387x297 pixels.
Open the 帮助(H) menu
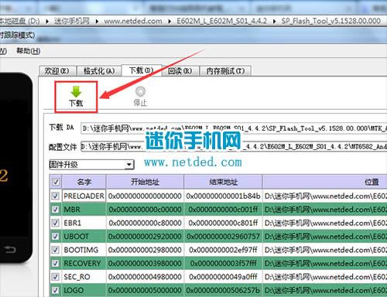[29, 51]
